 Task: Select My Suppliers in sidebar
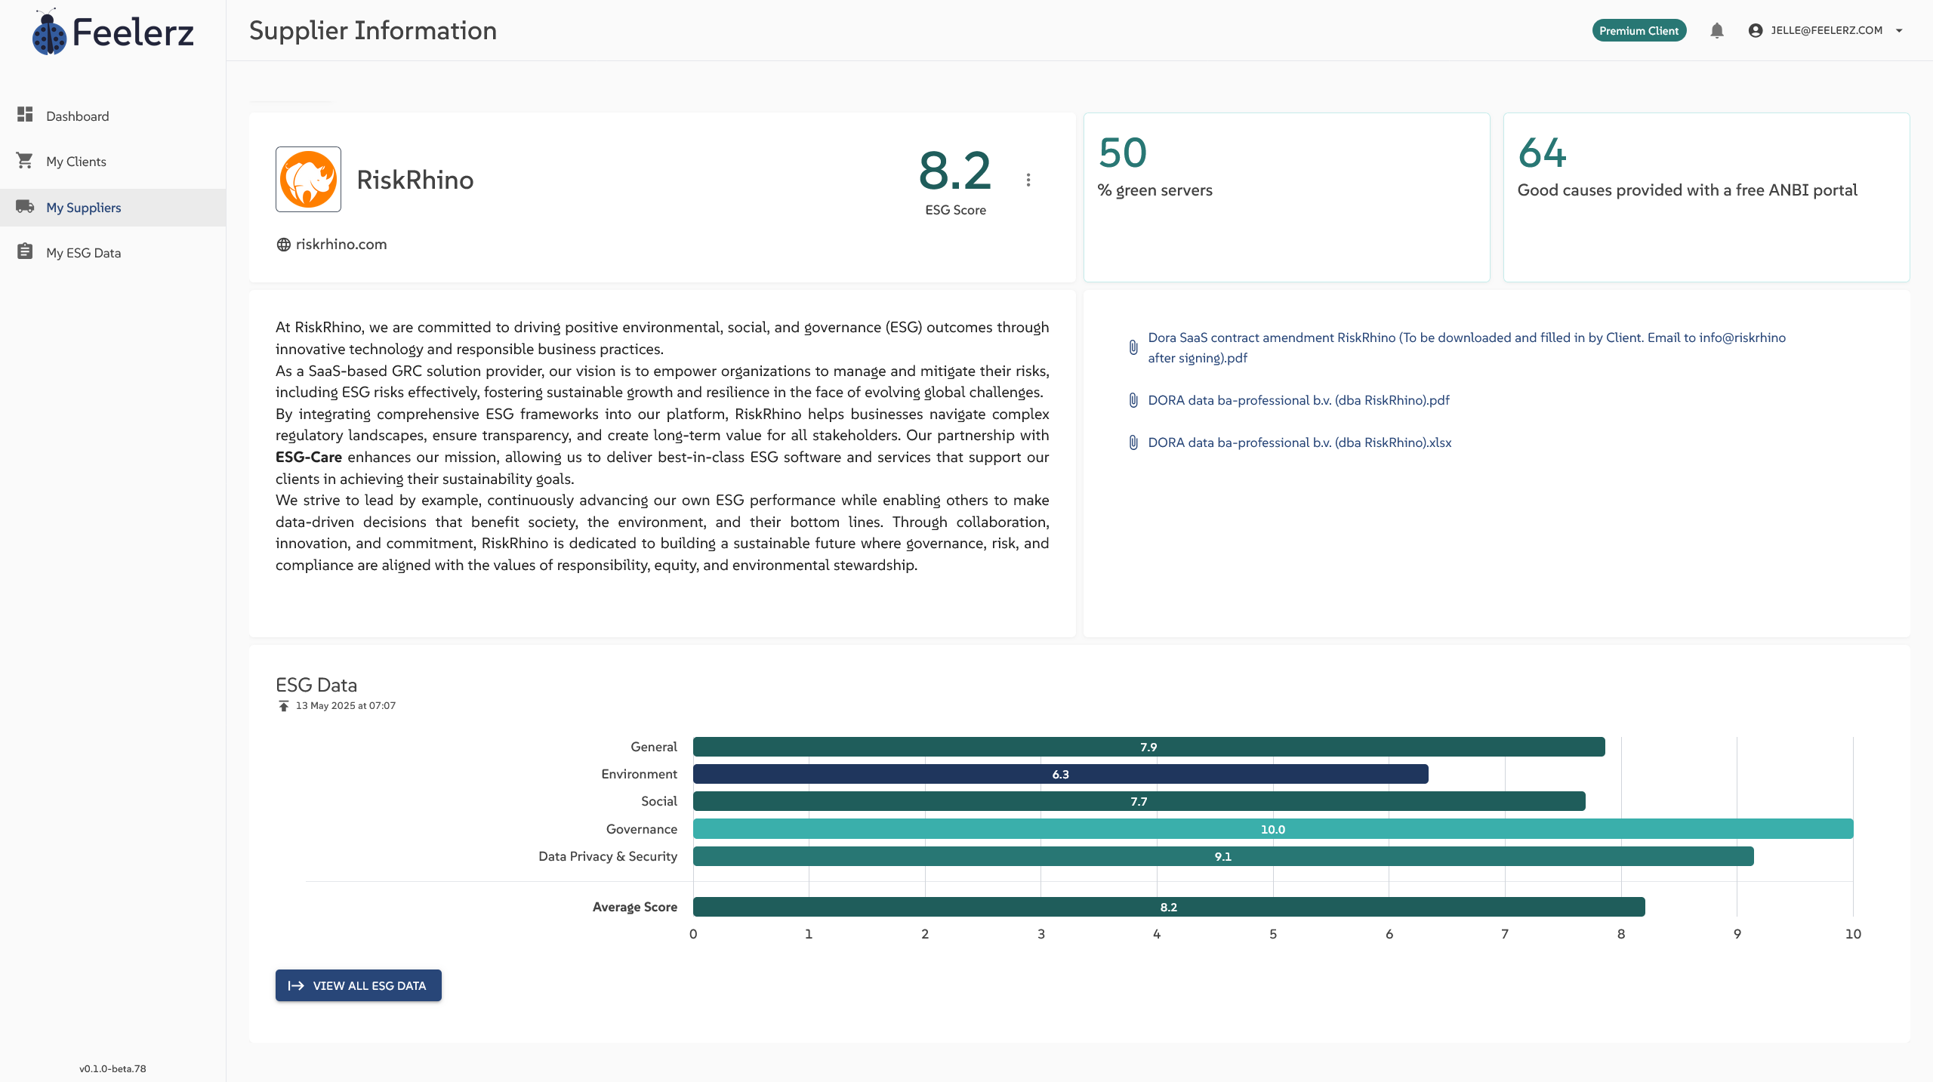[x=113, y=207]
